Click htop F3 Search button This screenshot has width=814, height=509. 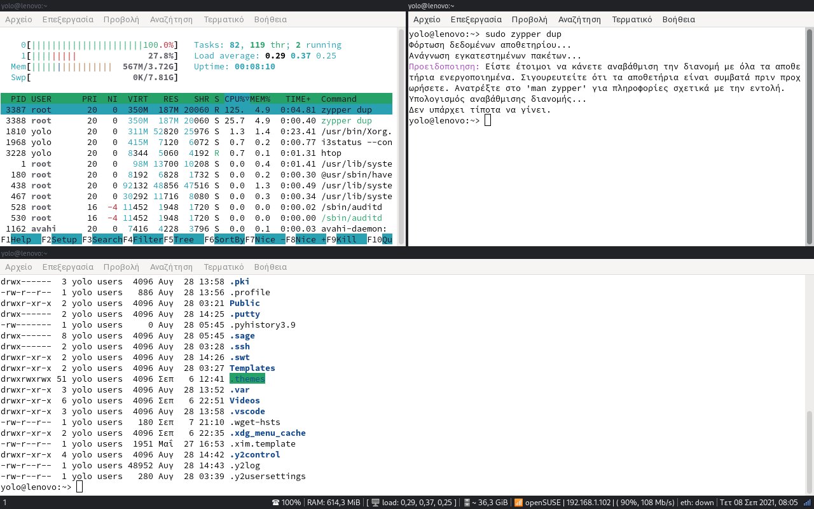coord(102,239)
